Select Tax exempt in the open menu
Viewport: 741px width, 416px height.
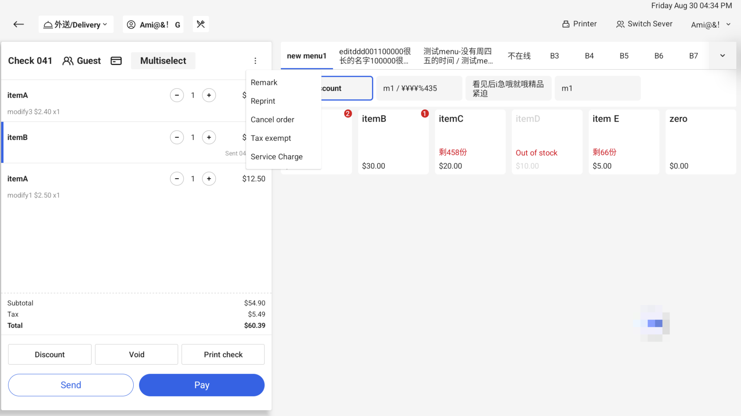click(x=271, y=138)
